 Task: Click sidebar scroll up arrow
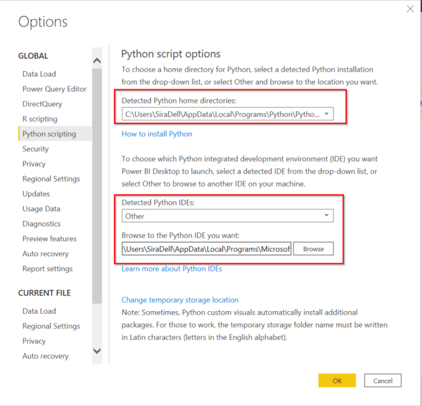click(97, 61)
